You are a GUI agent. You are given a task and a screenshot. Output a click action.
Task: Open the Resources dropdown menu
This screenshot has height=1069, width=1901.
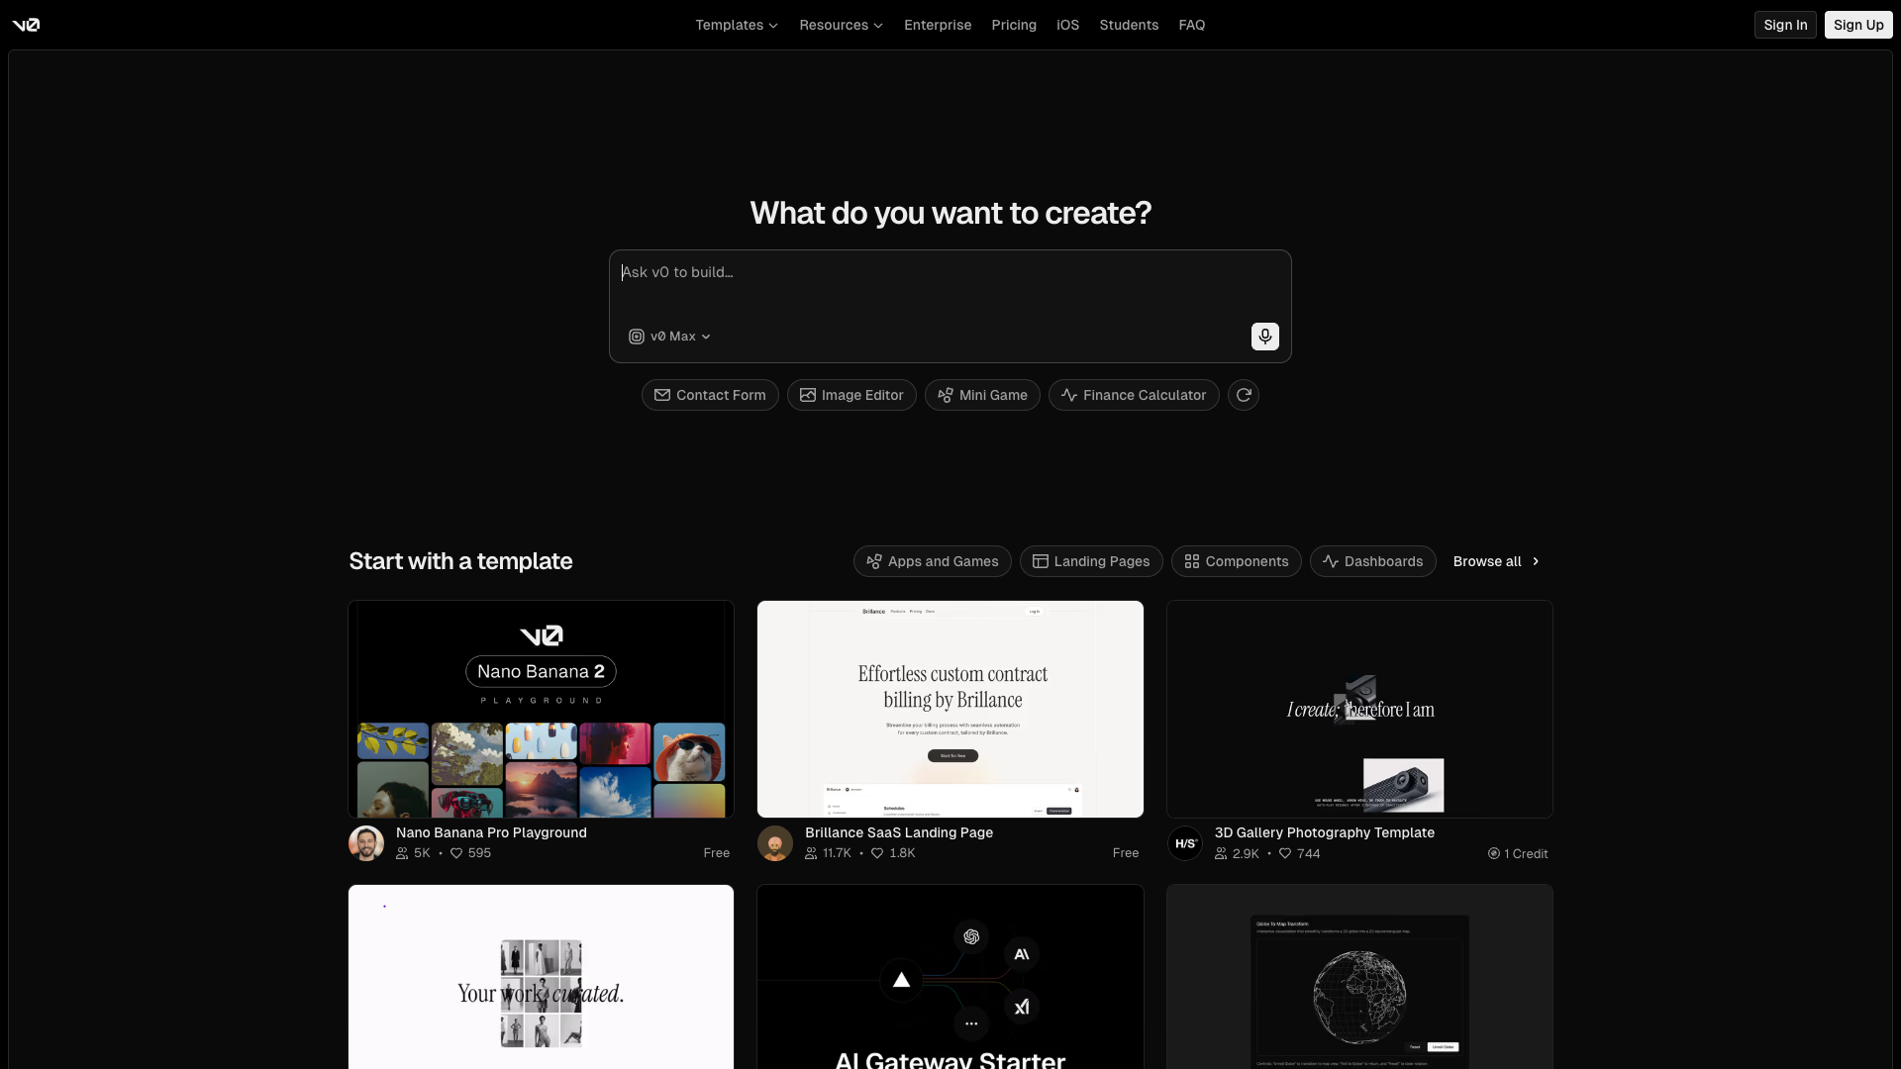[x=840, y=25]
